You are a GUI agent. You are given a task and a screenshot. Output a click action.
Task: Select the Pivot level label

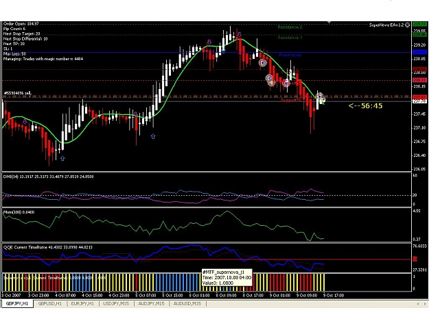290,55
